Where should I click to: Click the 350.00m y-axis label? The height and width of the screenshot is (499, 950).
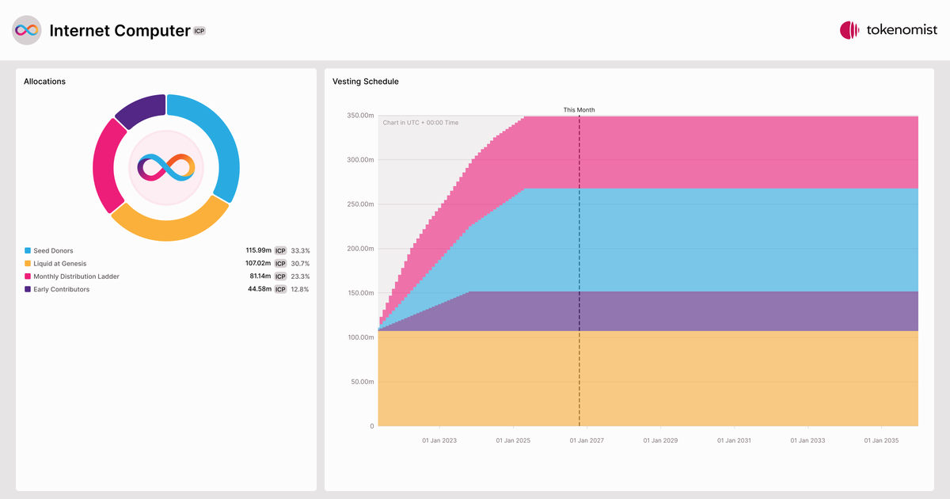359,116
